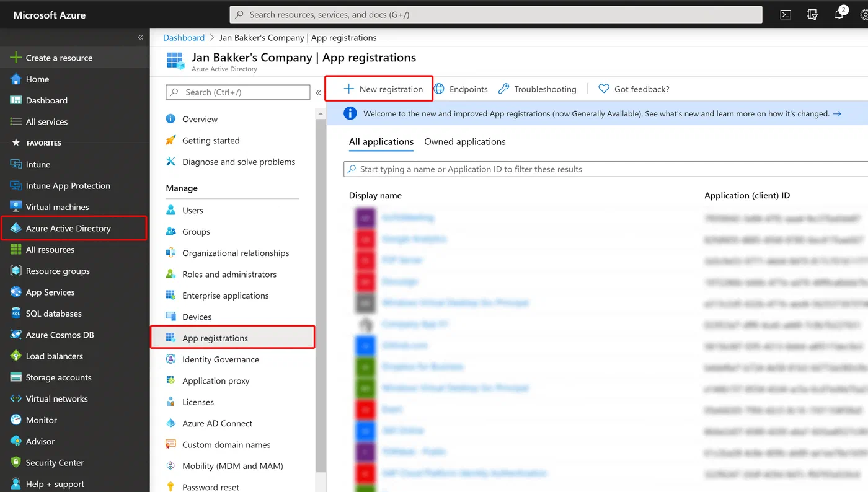Click the Dashboard icon in sidebar

coord(15,100)
